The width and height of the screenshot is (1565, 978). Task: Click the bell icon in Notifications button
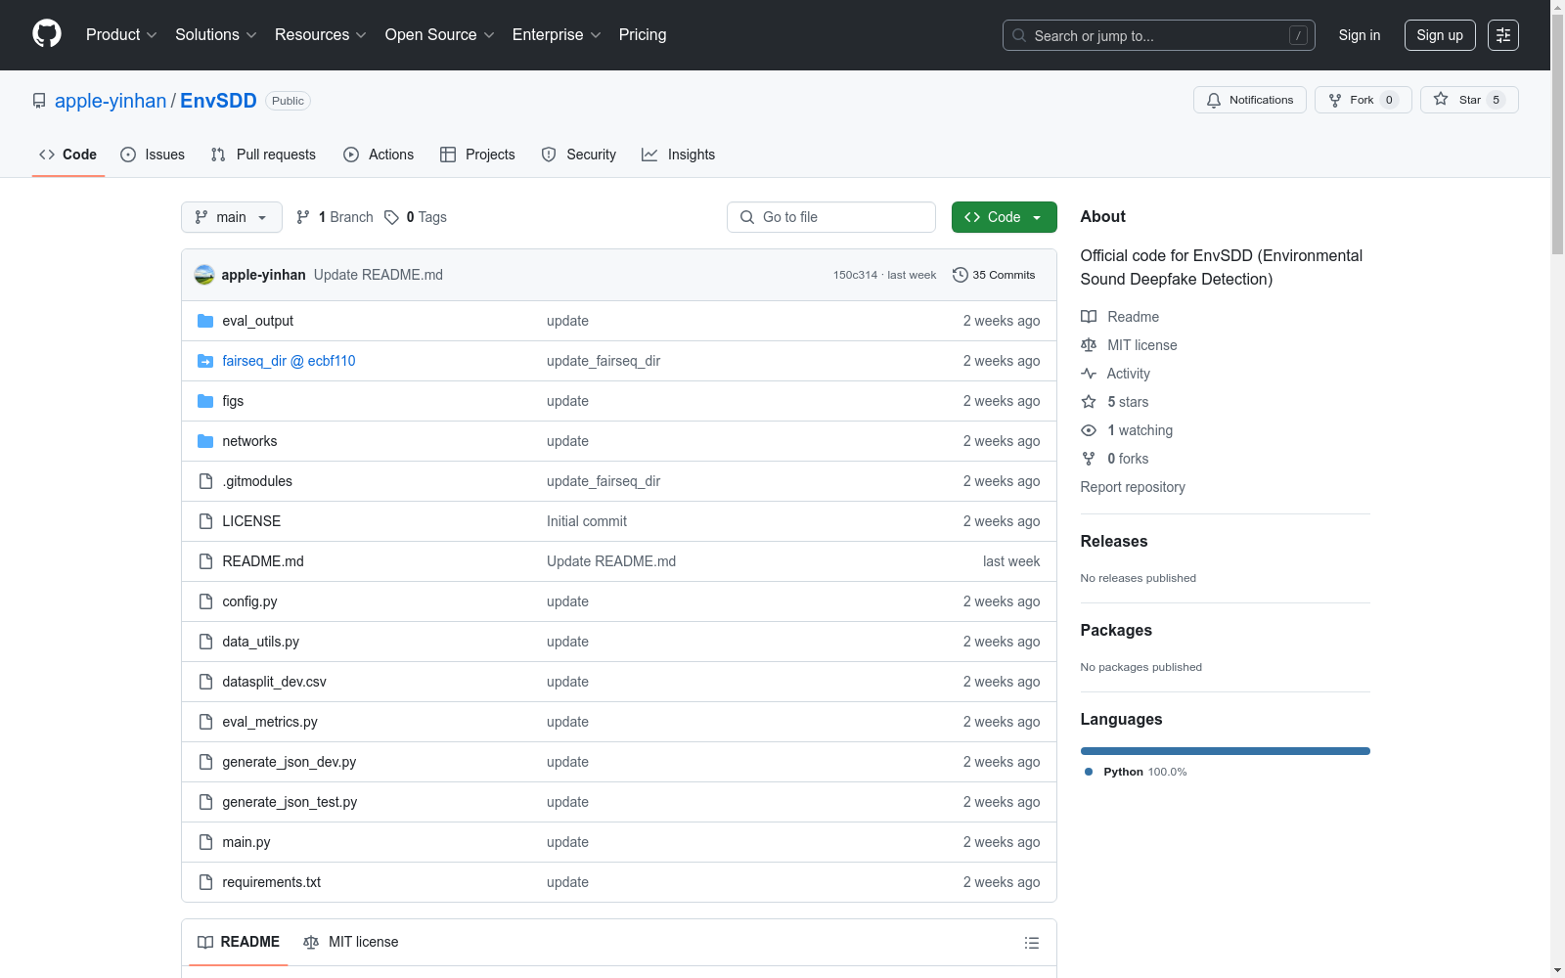pos(1214,100)
